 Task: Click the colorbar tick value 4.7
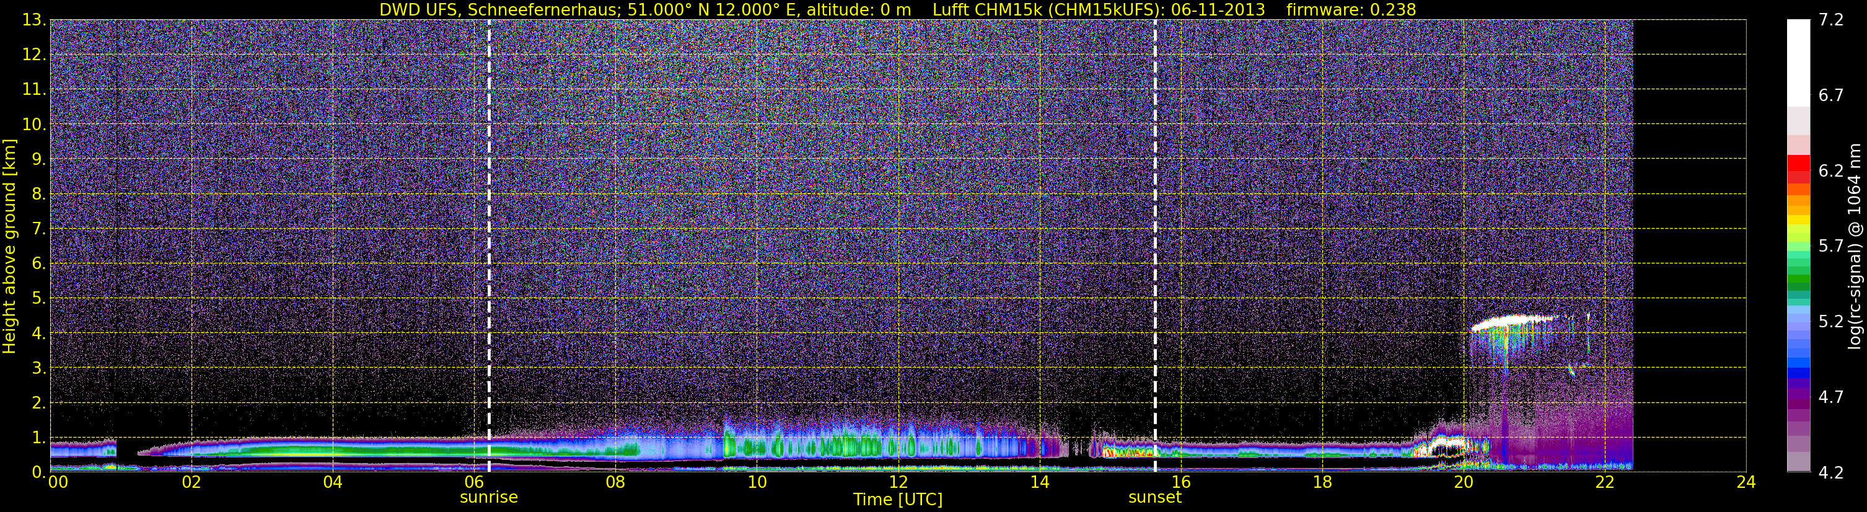click(1831, 397)
